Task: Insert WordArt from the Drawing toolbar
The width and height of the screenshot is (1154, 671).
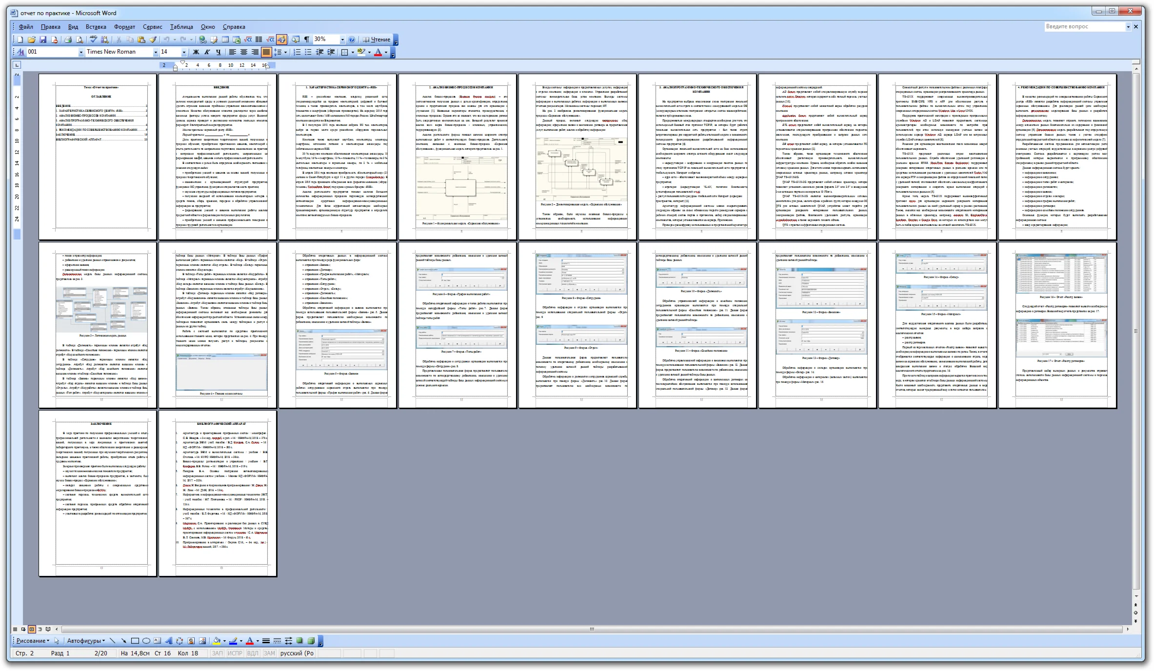Action: point(169,641)
